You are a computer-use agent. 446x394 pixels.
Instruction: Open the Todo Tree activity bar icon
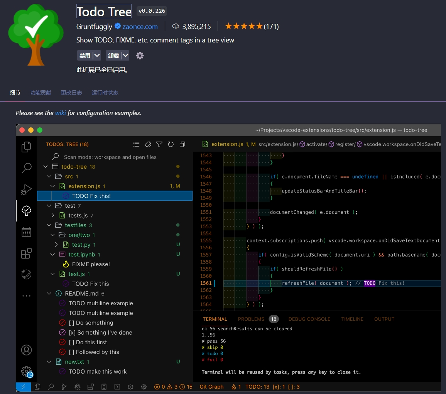26,211
